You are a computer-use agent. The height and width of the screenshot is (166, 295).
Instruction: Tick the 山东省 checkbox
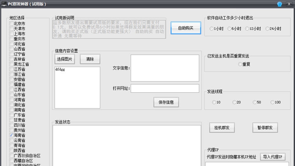[11, 95]
